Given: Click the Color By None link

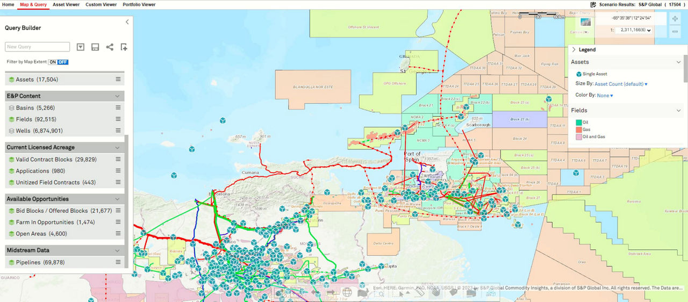Looking at the screenshot, I should point(605,96).
